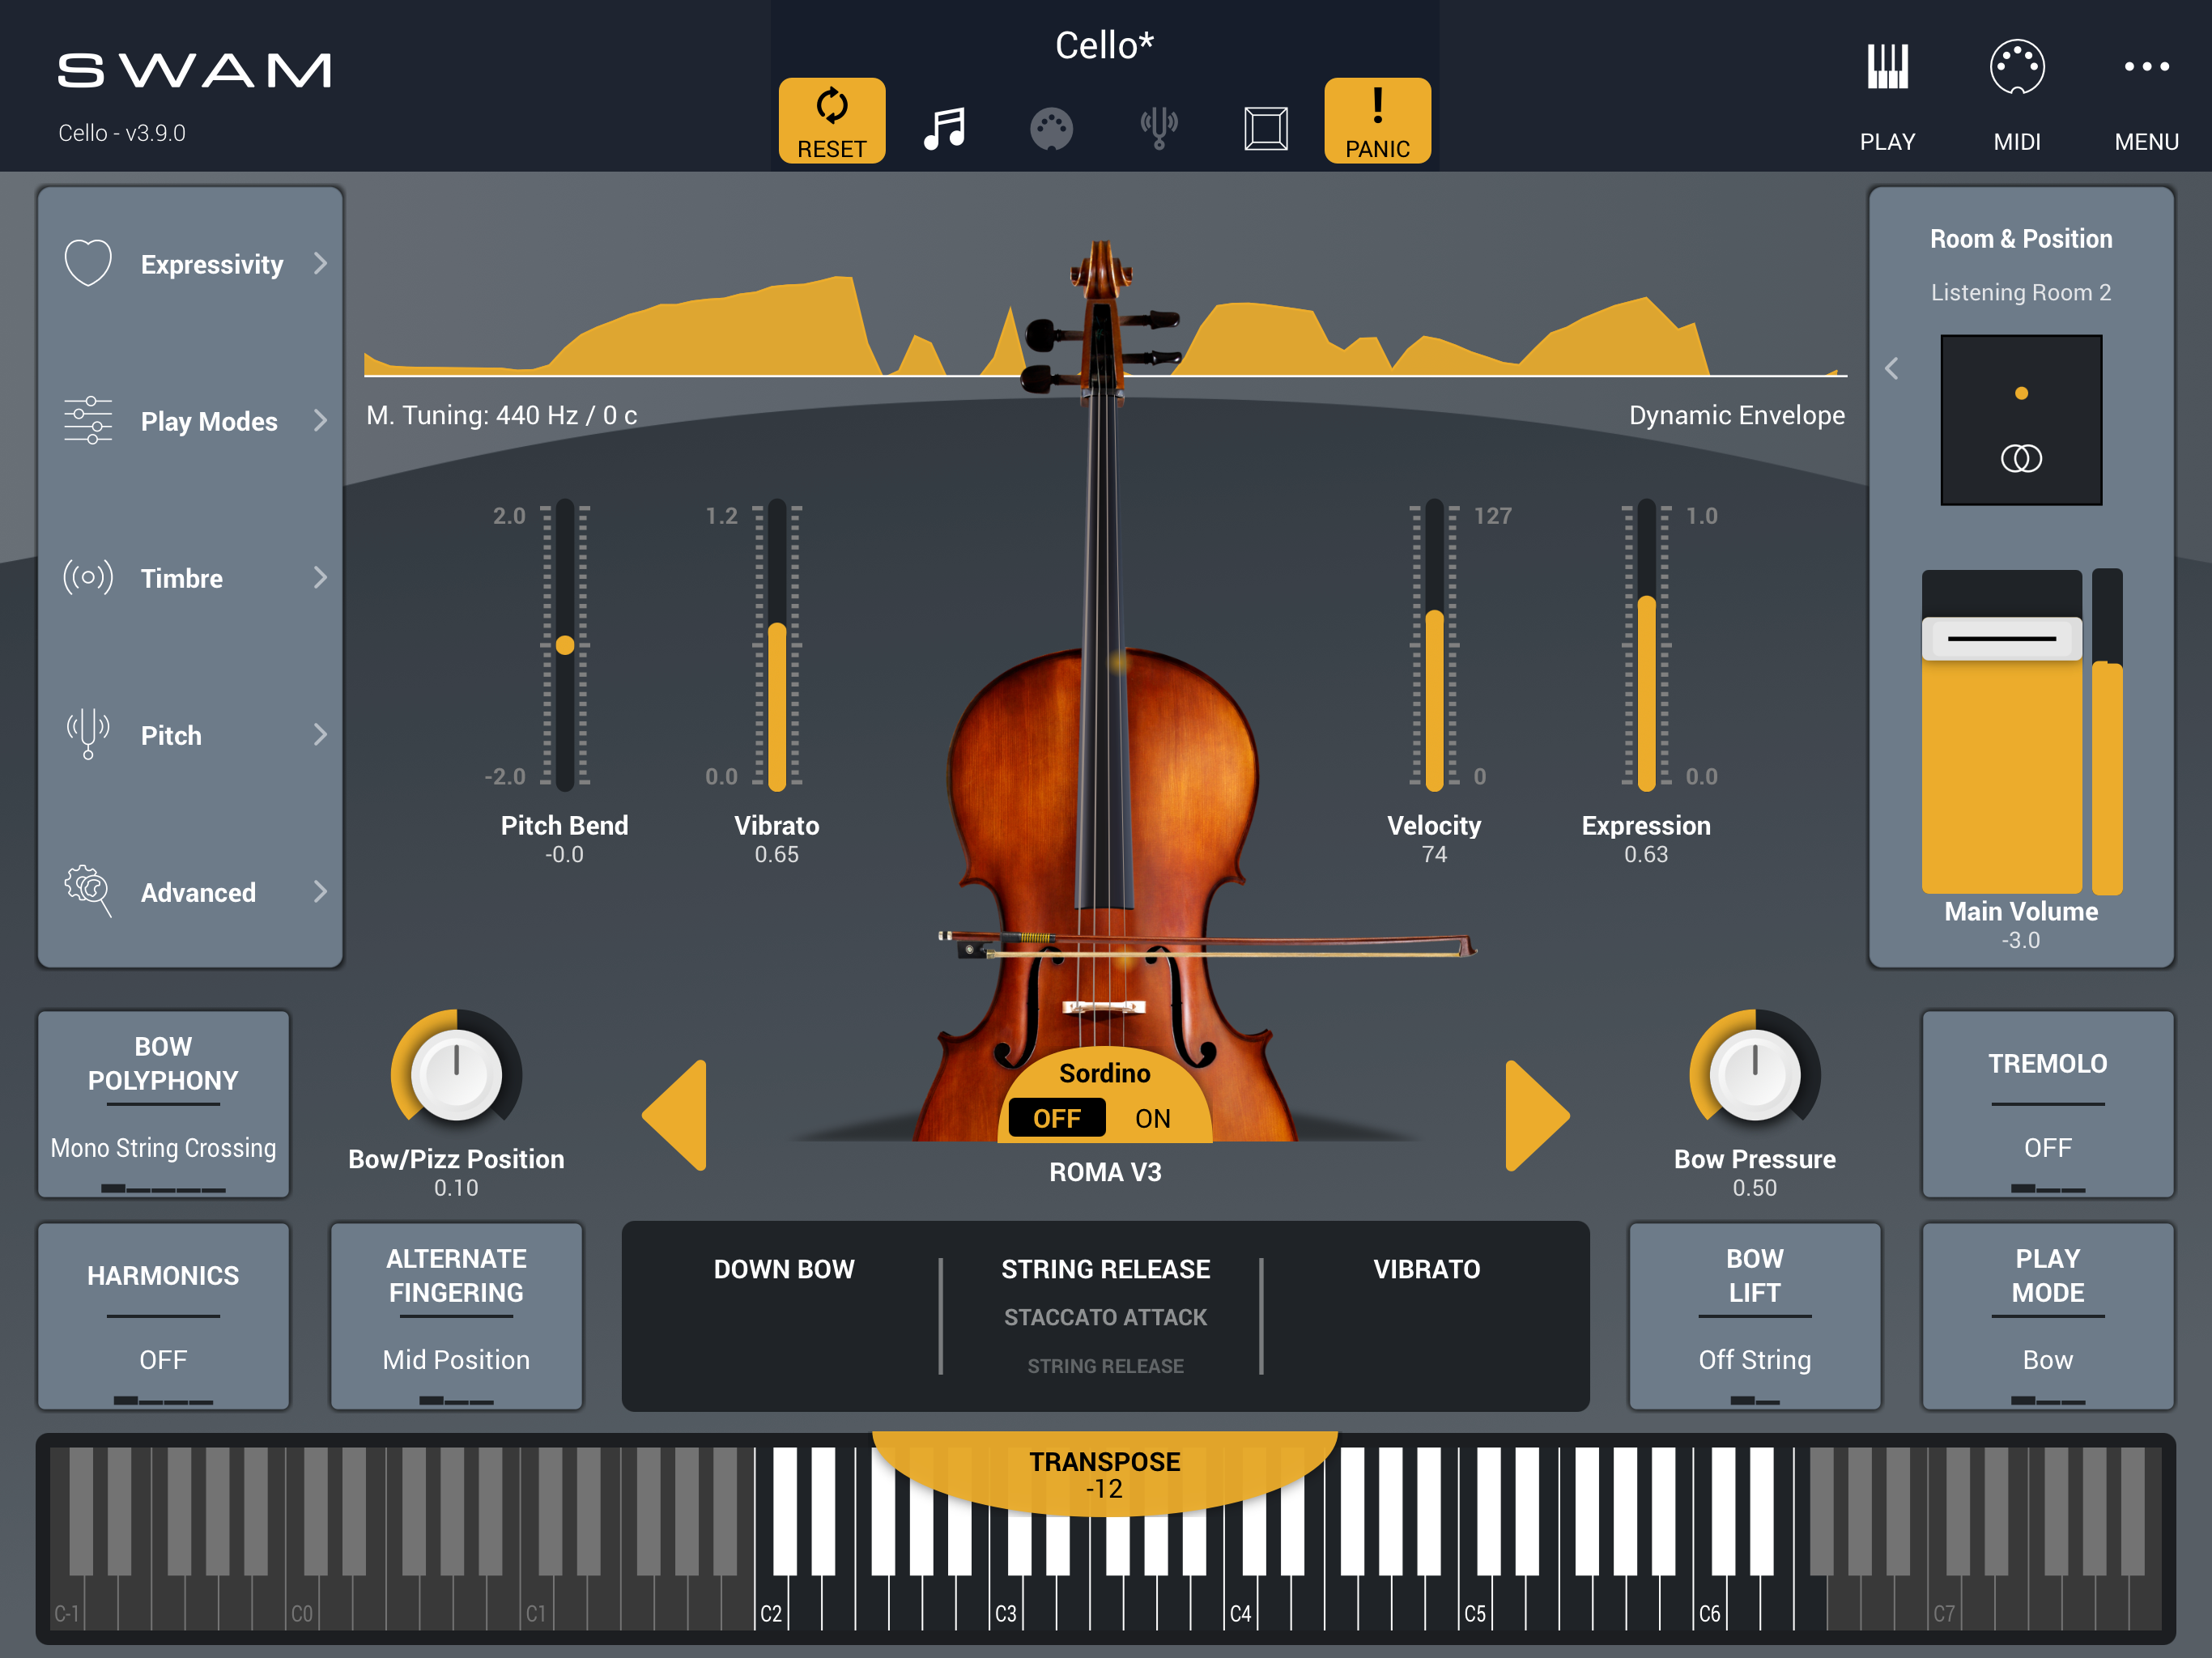Click the Bow Pressure knob
2212x1658 pixels.
click(x=1754, y=1076)
